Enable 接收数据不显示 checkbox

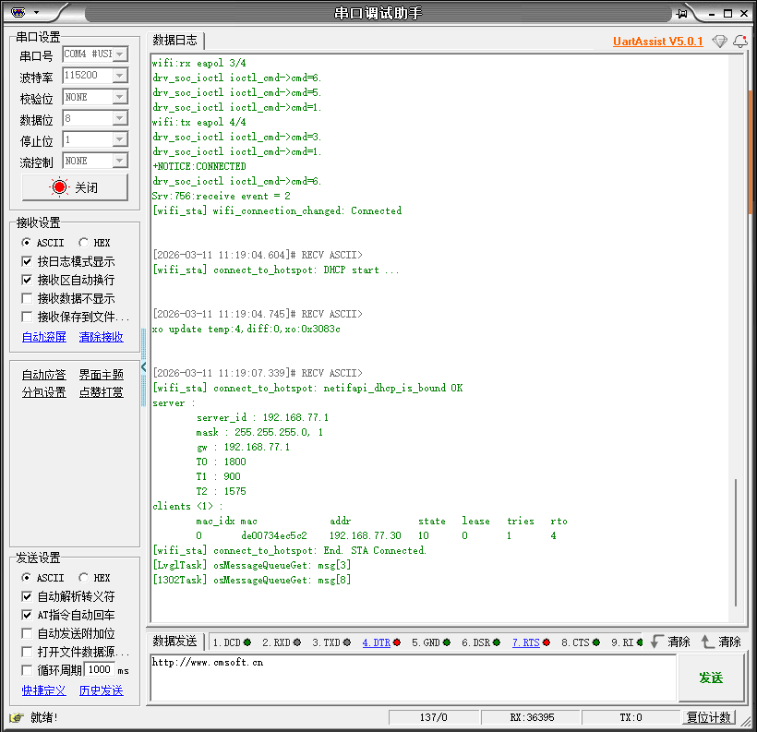tap(27, 298)
